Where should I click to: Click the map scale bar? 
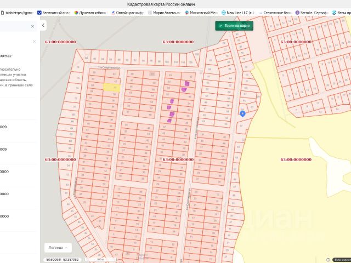tap(100, 259)
